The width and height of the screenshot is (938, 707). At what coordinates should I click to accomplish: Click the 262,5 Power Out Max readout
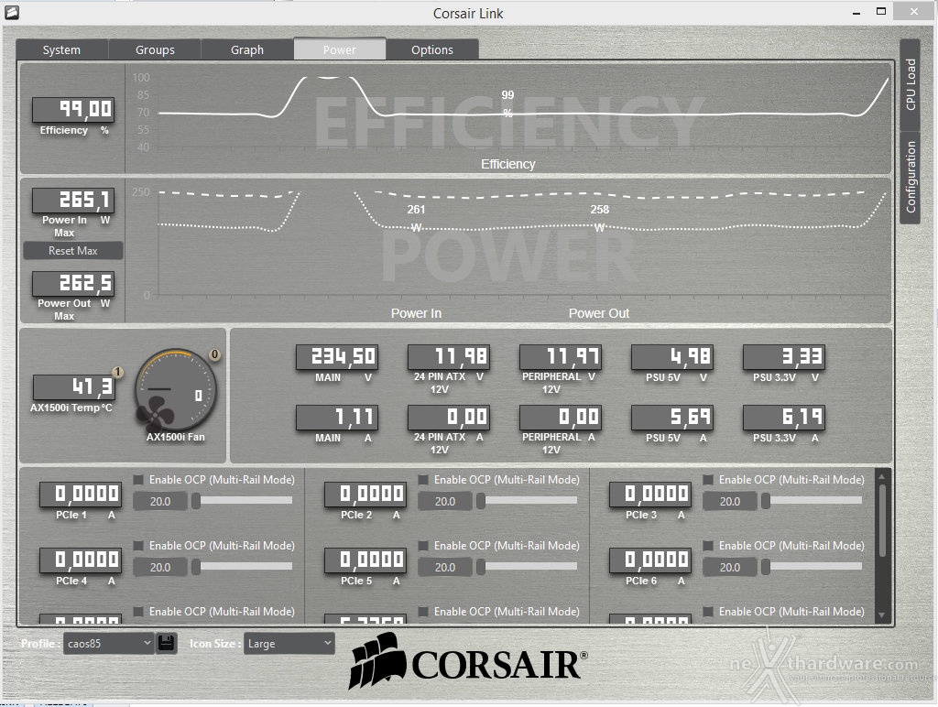(73, 283)
